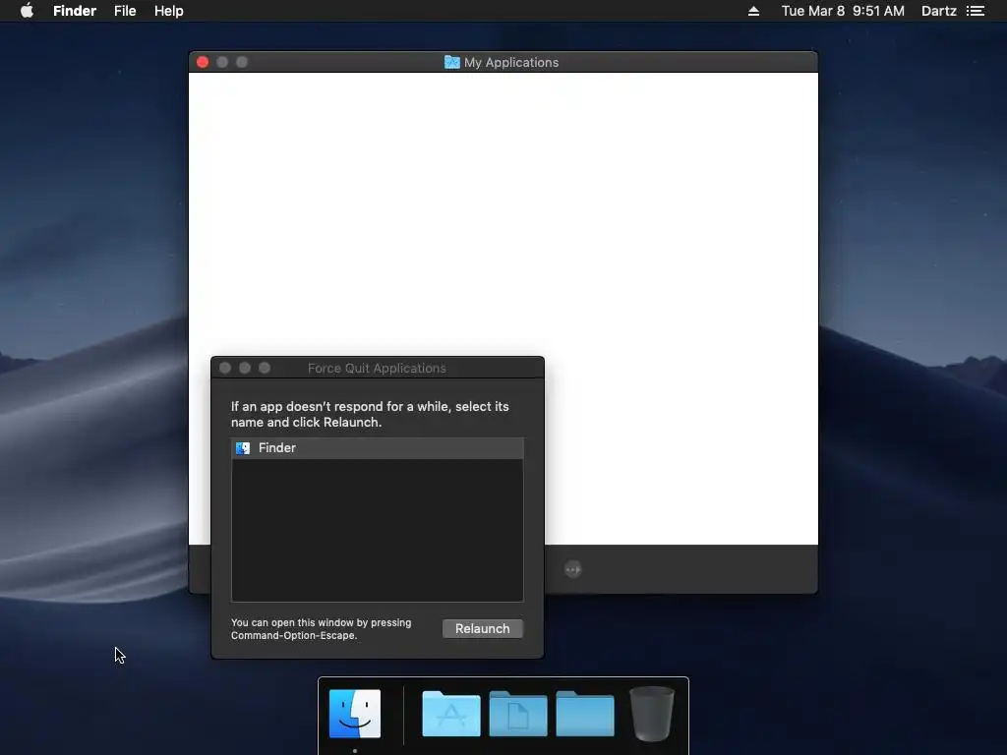Viewport: 1007px width, 755px height.
Task: Open the Applications folder in the Dock
Action: (450, 714)
